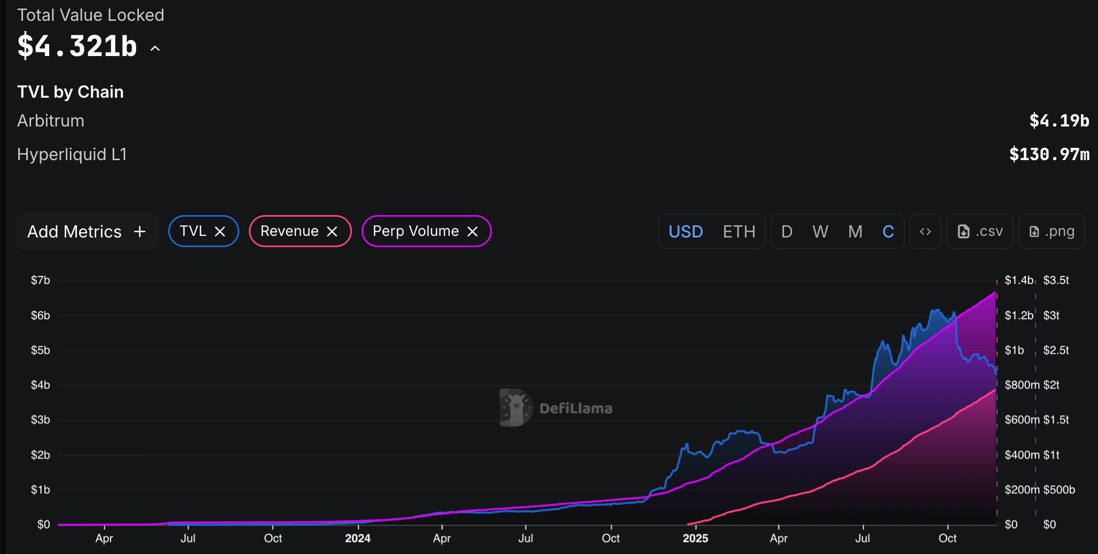Screen dimensions: 1098x554
Task: Collapse the Total Value Locked chevron
Action: pyautogui.click(x=155, y=49)
